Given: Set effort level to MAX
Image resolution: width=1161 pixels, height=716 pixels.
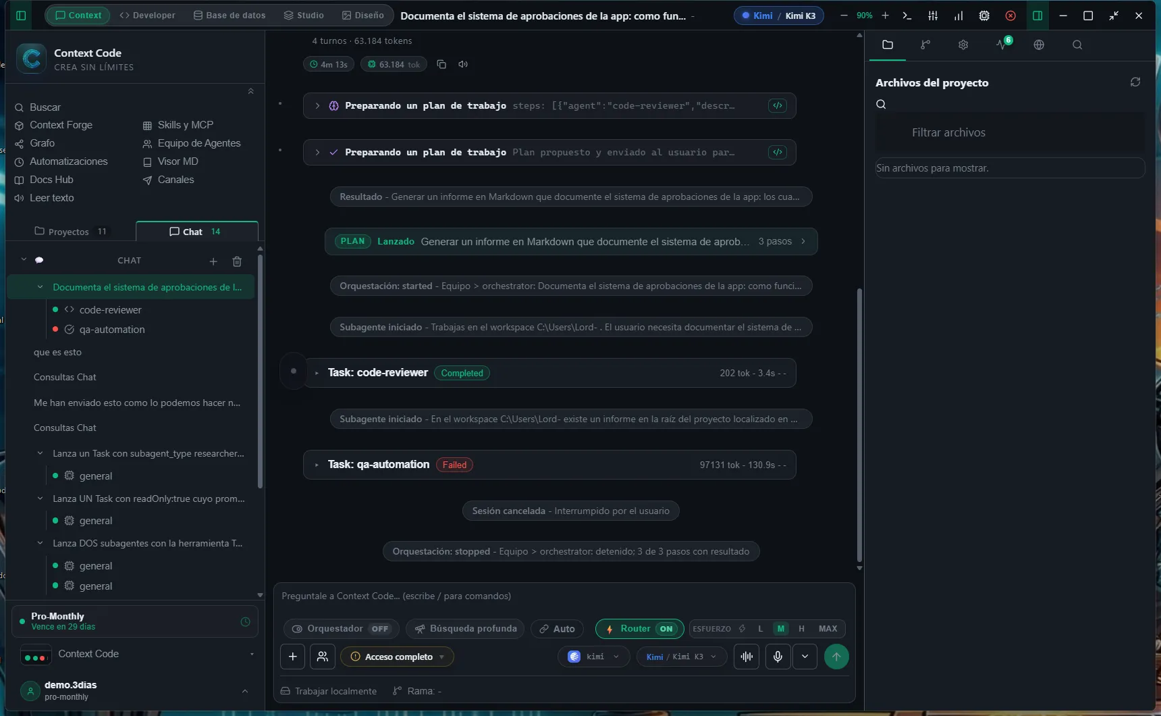Looking at the screenshot, I should point(828,629).
